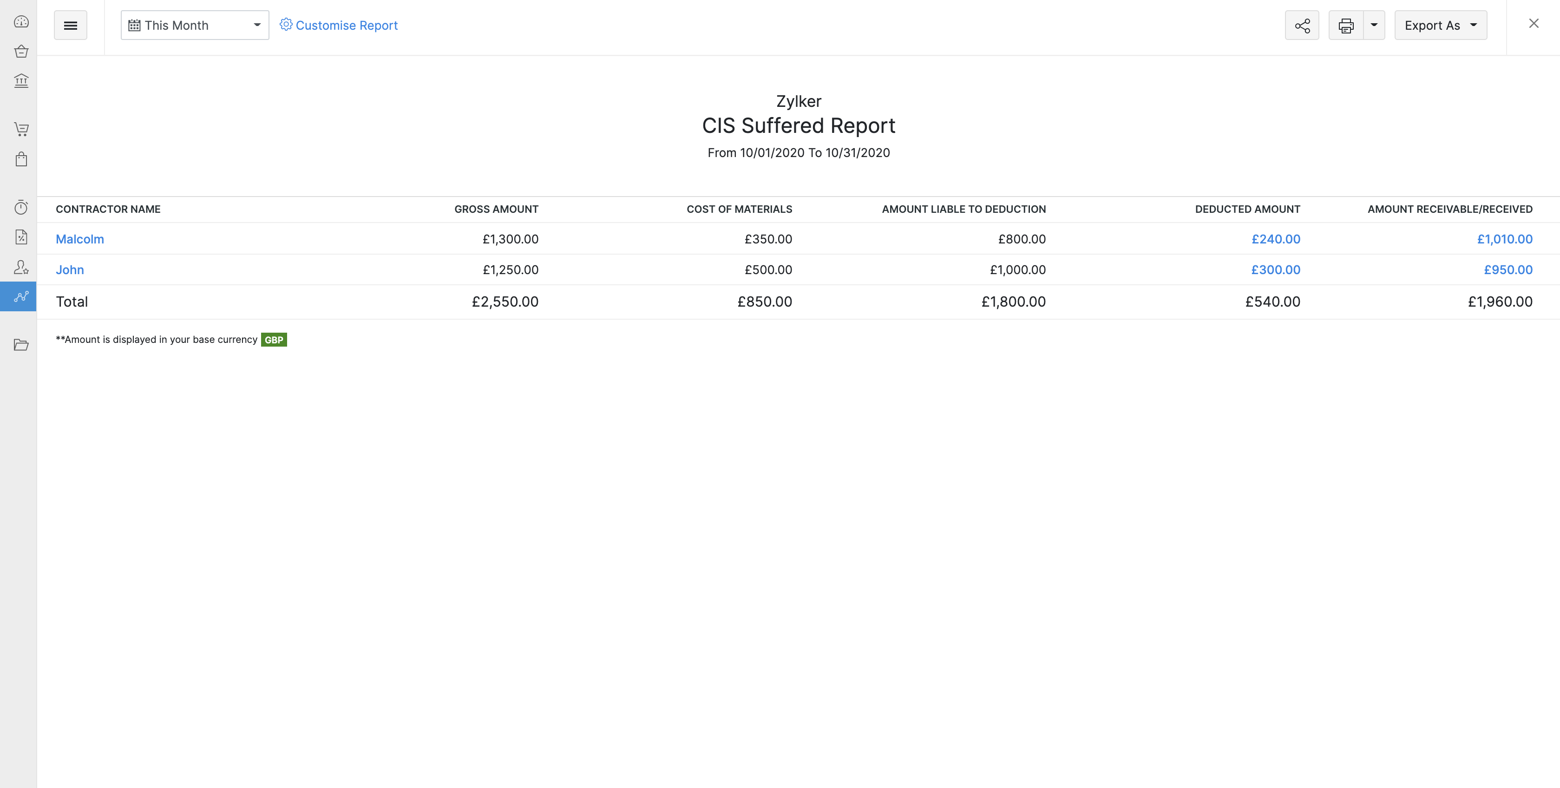The width and height of the screenshot is (1560, 788).
Task: Open the Purchases shopping bag icon
Action: pos(21,159)
